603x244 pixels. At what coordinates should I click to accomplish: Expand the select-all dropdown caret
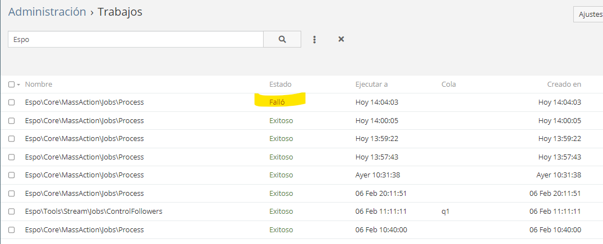(19, 85)
